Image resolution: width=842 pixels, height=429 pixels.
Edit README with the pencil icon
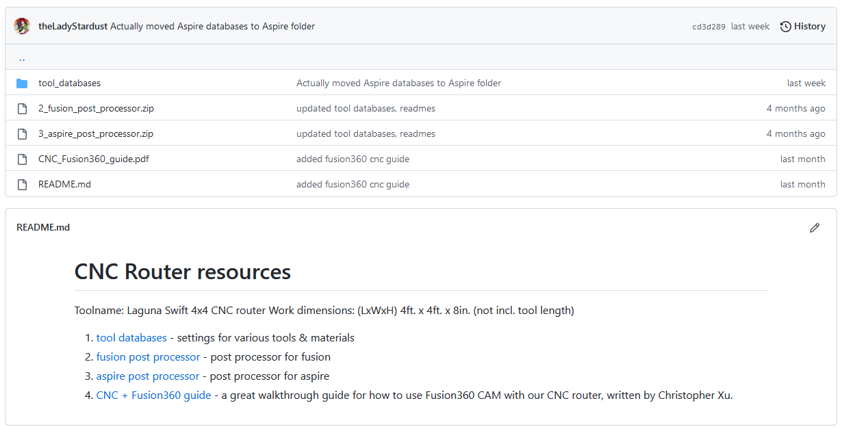pos(814,228)
